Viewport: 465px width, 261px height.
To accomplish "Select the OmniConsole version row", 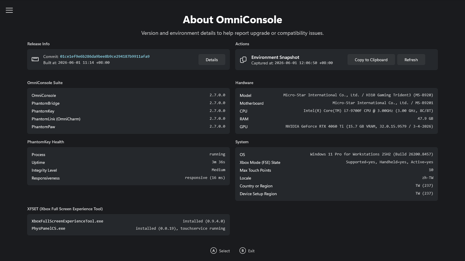I will [128, 95].
